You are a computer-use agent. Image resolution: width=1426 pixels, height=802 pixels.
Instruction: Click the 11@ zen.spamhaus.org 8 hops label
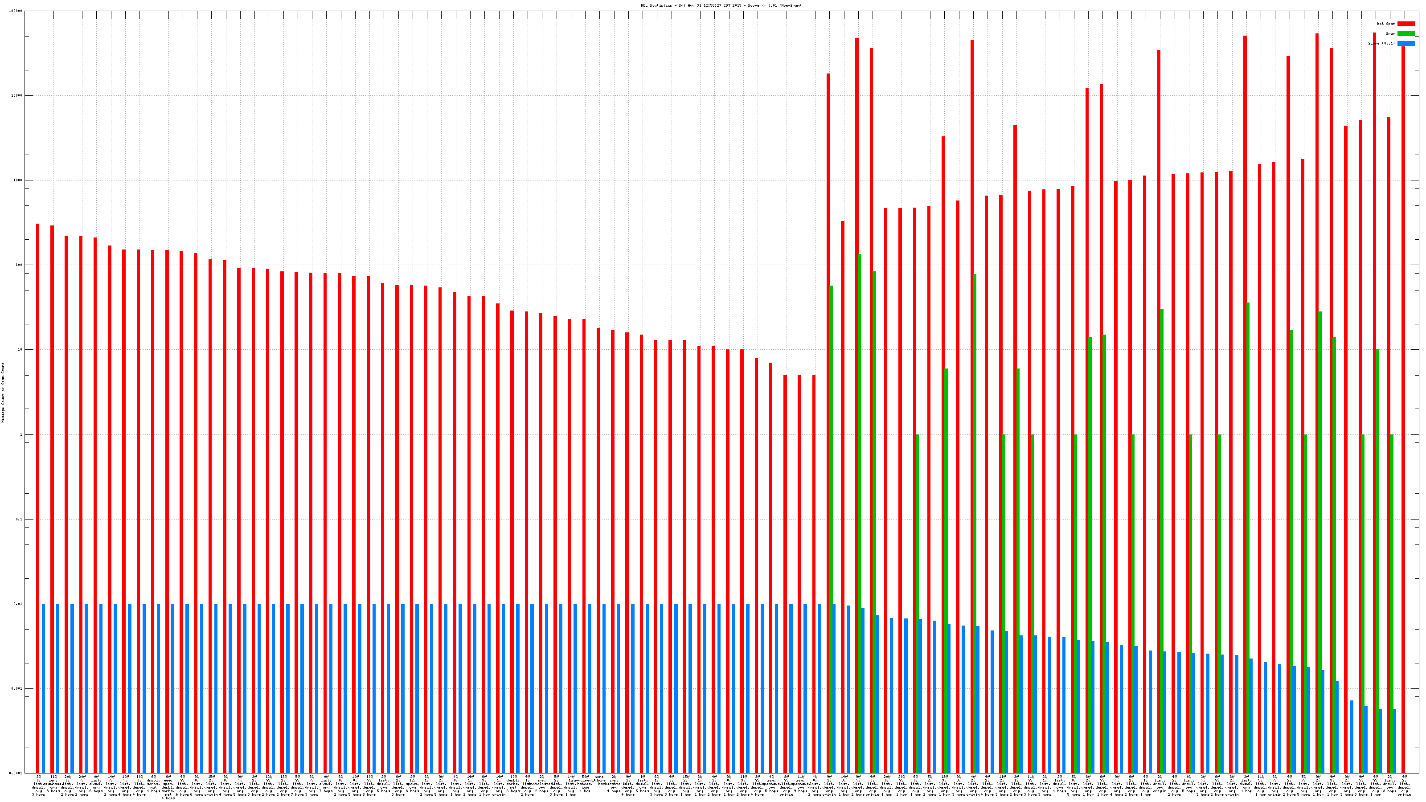click(x=53, y=784)
